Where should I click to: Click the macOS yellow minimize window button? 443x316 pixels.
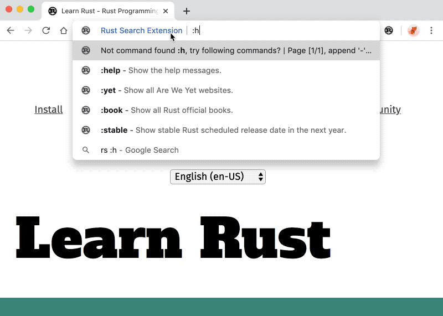pyautogui.click(x=20, y=9)
